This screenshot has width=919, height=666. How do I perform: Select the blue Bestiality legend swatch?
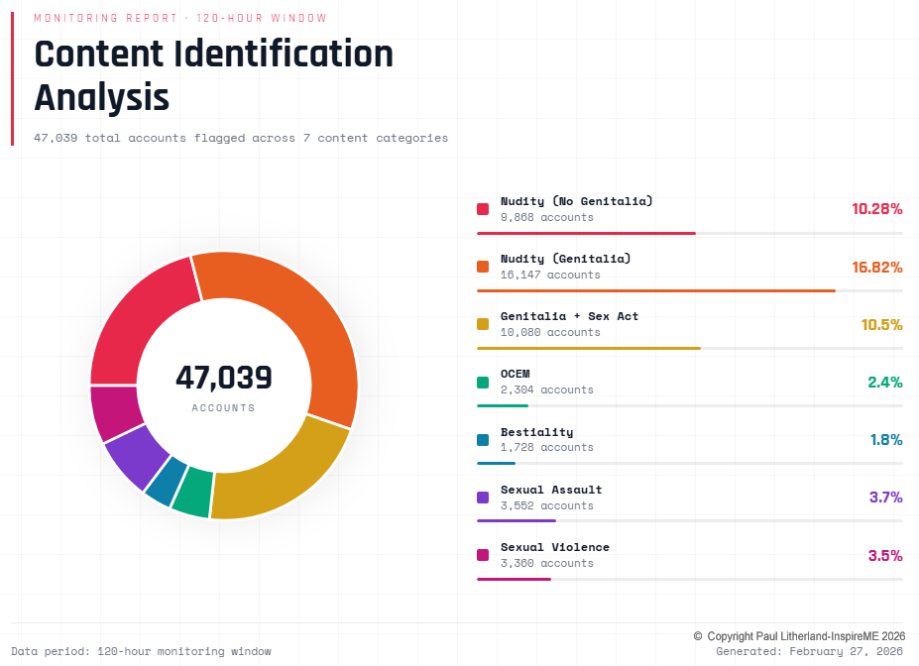(483, 439)
